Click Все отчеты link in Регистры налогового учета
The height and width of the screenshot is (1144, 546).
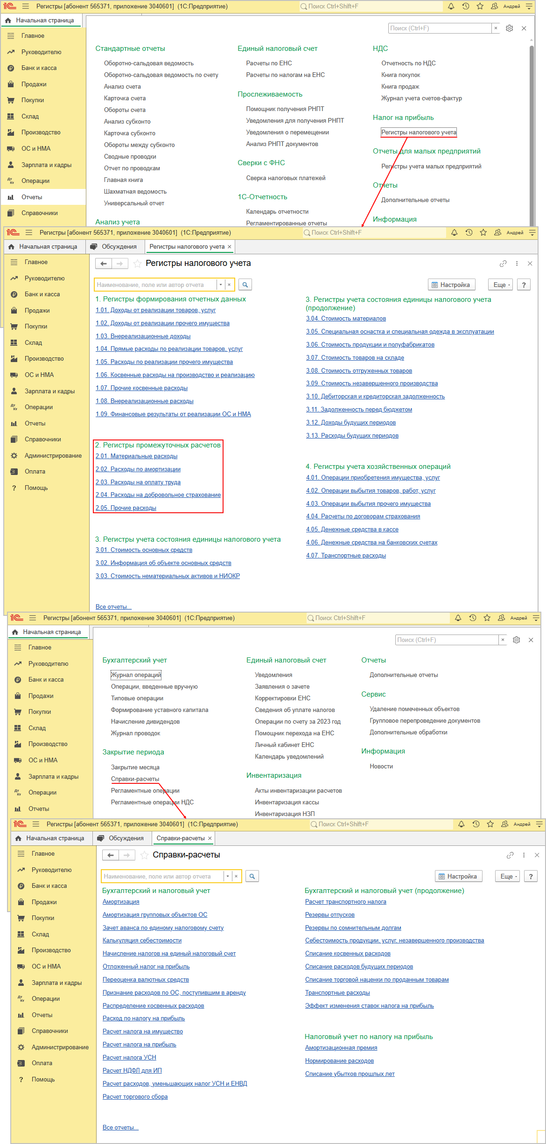(x=113, y=607)
